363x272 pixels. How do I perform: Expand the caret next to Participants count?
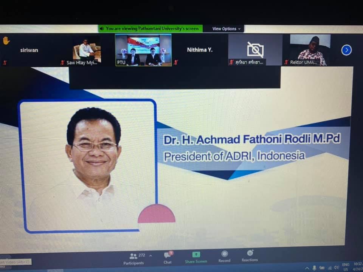coord(150,256)
